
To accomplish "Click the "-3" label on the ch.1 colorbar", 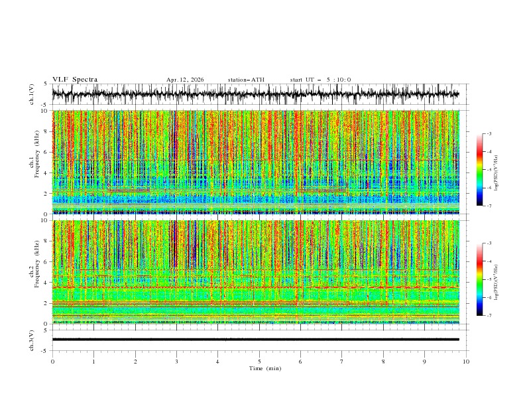I will pyautogui.click(x=489, y=133).
